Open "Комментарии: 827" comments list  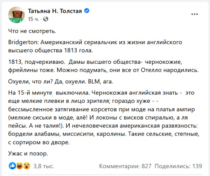click(125, 167)
